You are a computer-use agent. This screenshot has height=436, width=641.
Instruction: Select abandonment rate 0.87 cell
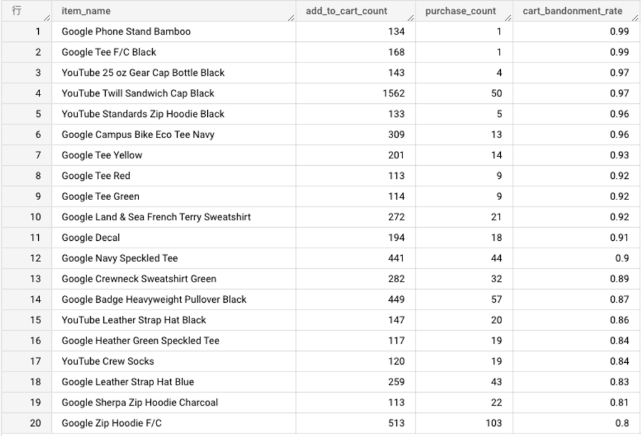(576, 300)
